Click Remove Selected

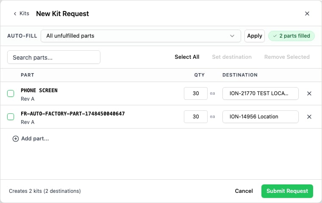287,57
